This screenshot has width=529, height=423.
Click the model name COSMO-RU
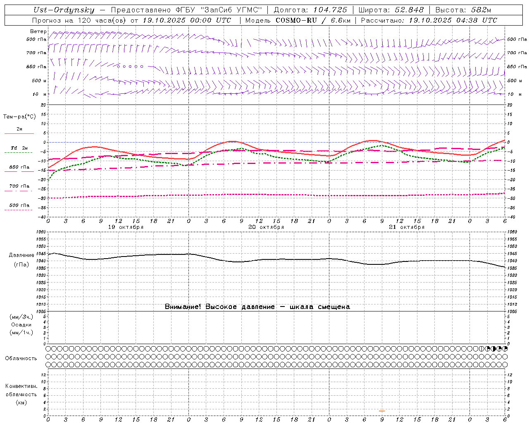[296, 20]
